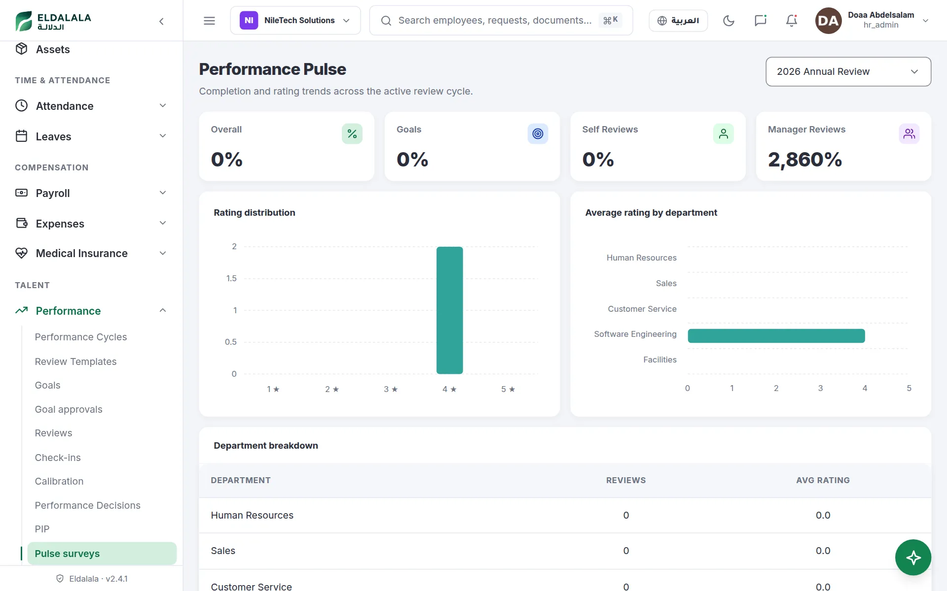This screenshot has height=591, width=947.
Task: Click the Medical Insurance heart icon
Action: 21,253
